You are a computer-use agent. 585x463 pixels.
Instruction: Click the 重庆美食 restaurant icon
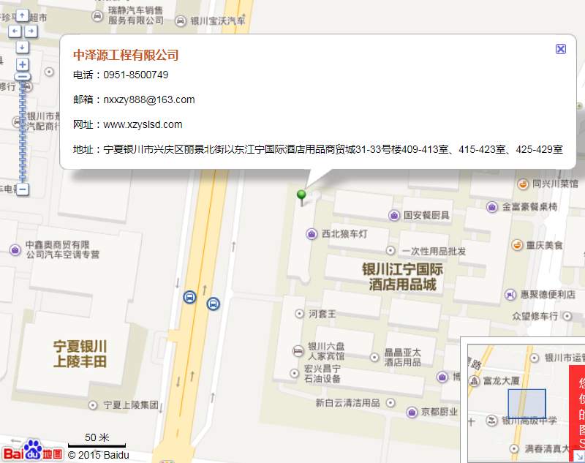[x=517, y=245]
